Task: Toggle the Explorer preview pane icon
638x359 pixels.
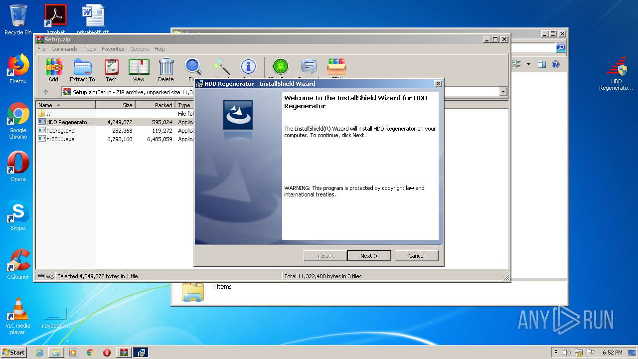Action: click(x=542, y=64)
